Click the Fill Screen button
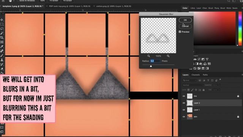 (68, 1)
